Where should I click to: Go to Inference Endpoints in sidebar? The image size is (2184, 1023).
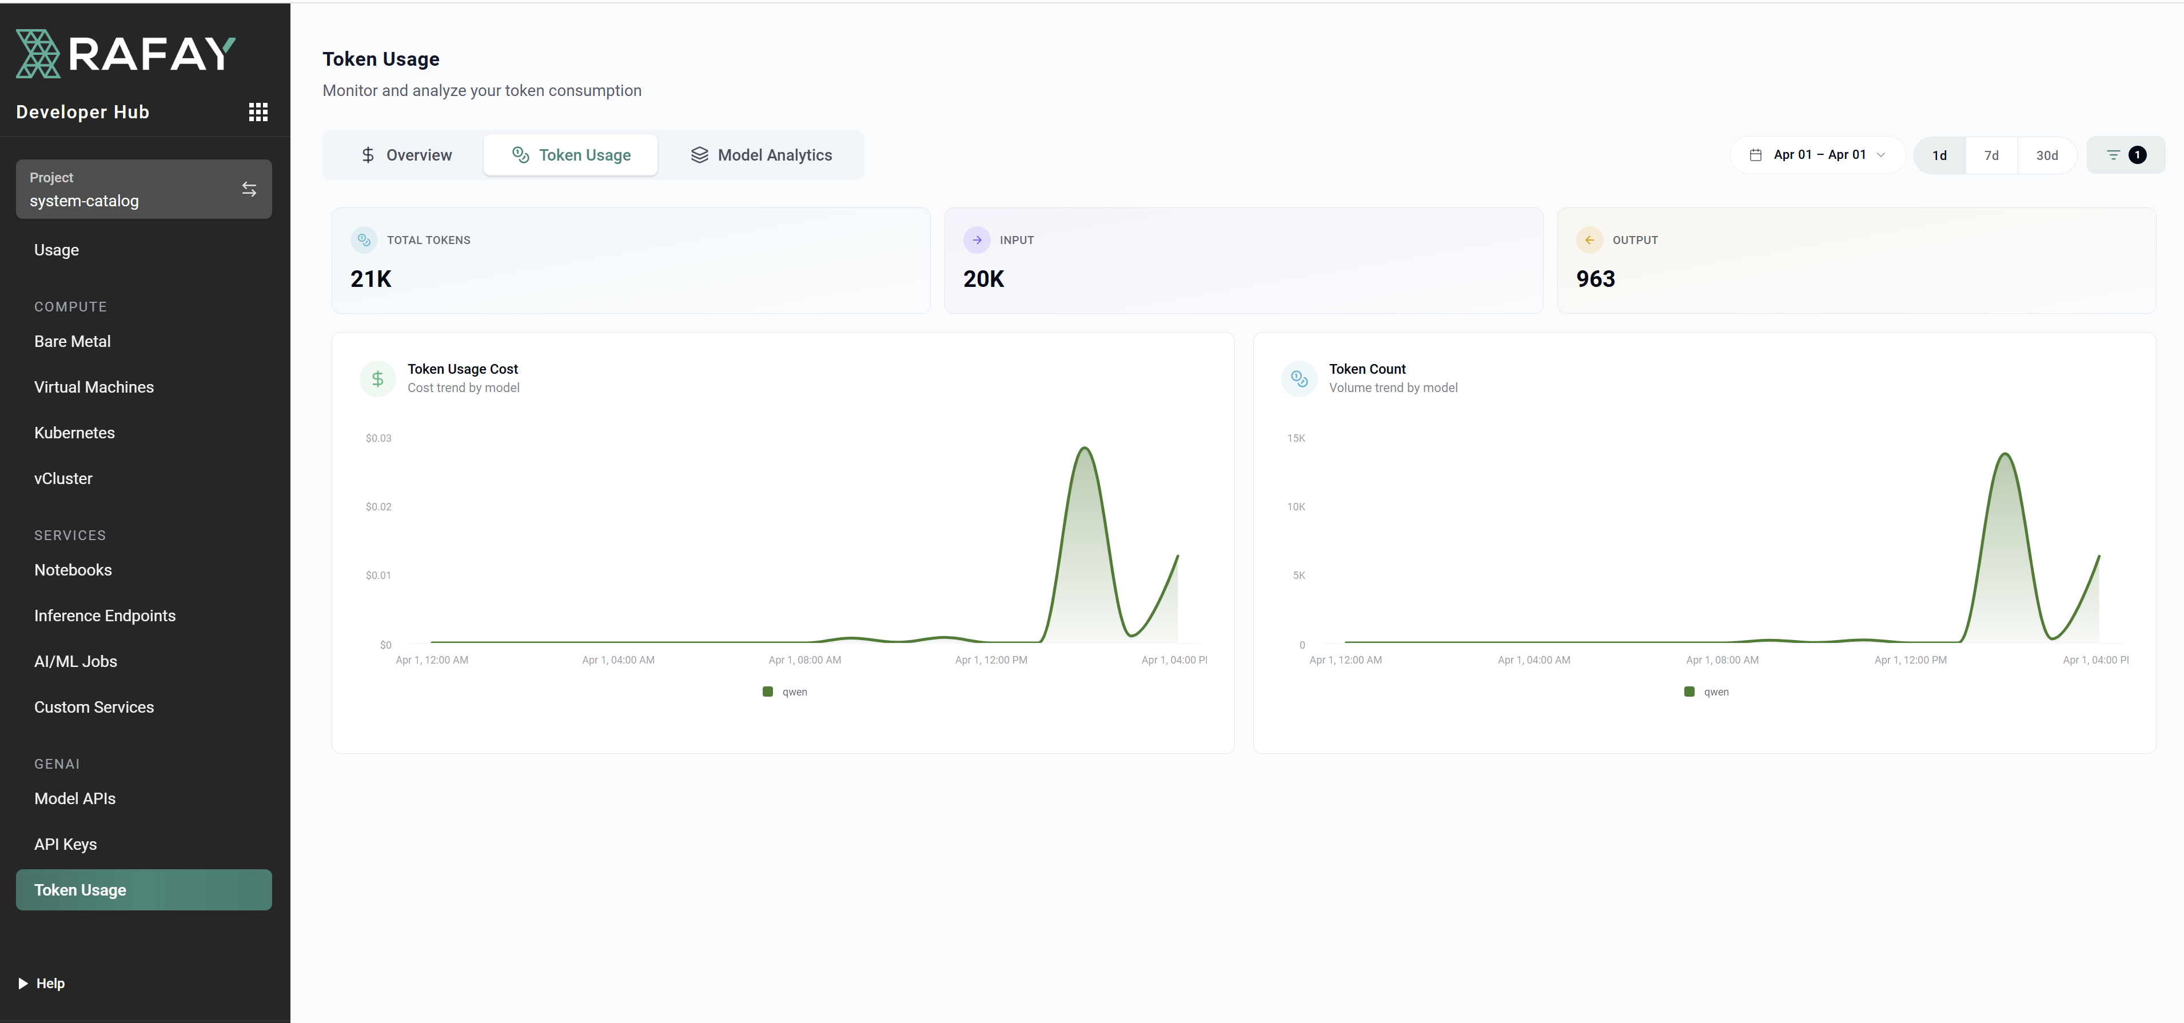click(x=104, y=616)
